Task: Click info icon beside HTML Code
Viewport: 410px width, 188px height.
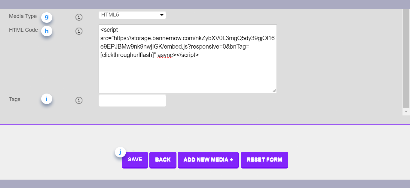Action: (x=79, y=31)
